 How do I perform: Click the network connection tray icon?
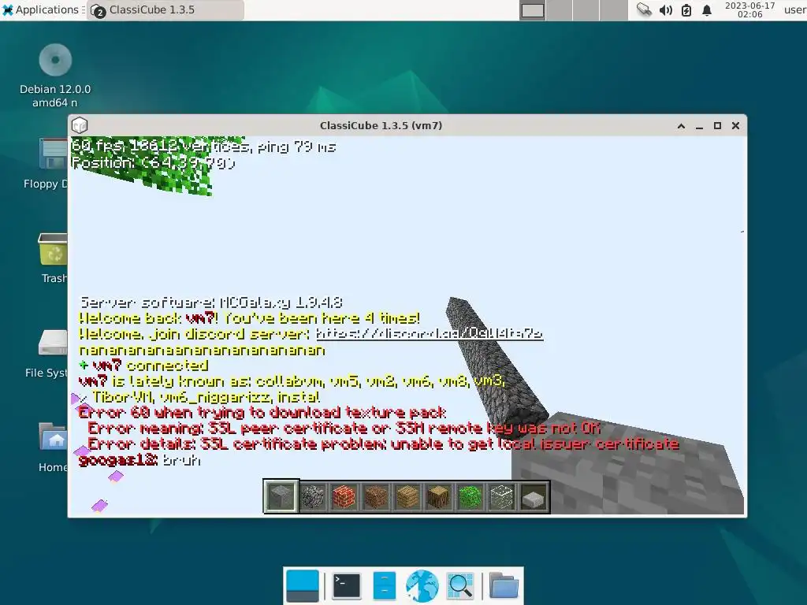pyautogui.click(x=644, y=9)
